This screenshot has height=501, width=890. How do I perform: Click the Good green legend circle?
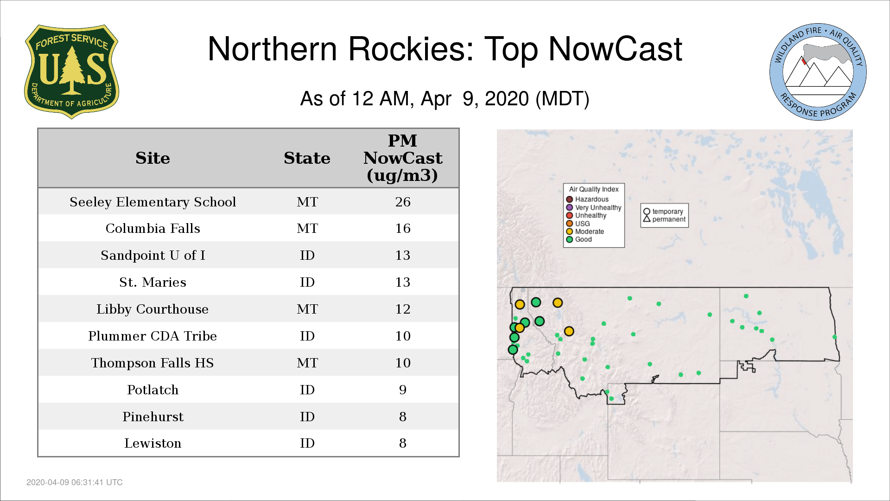(x=570, y=239)
